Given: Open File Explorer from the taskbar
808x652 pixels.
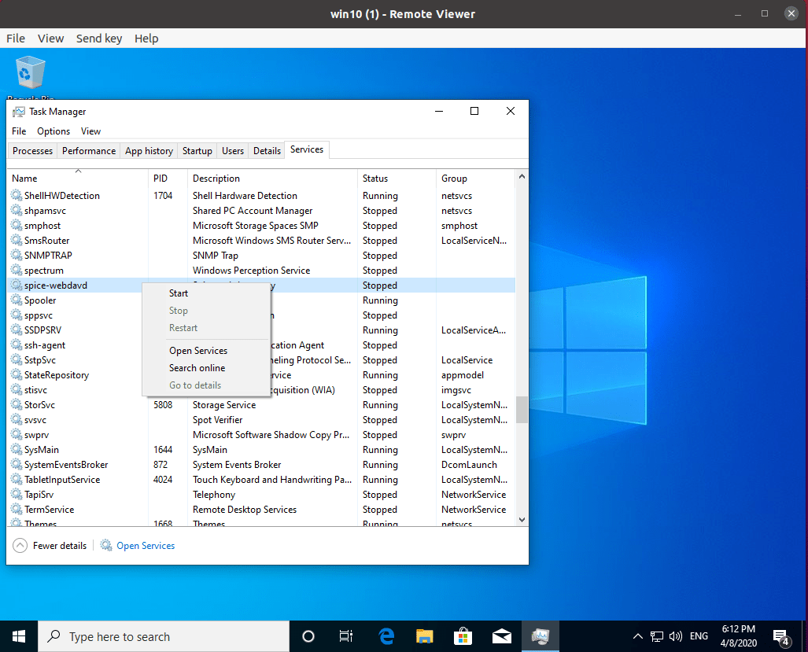Looking at the screenshot, I should [424, 636].
